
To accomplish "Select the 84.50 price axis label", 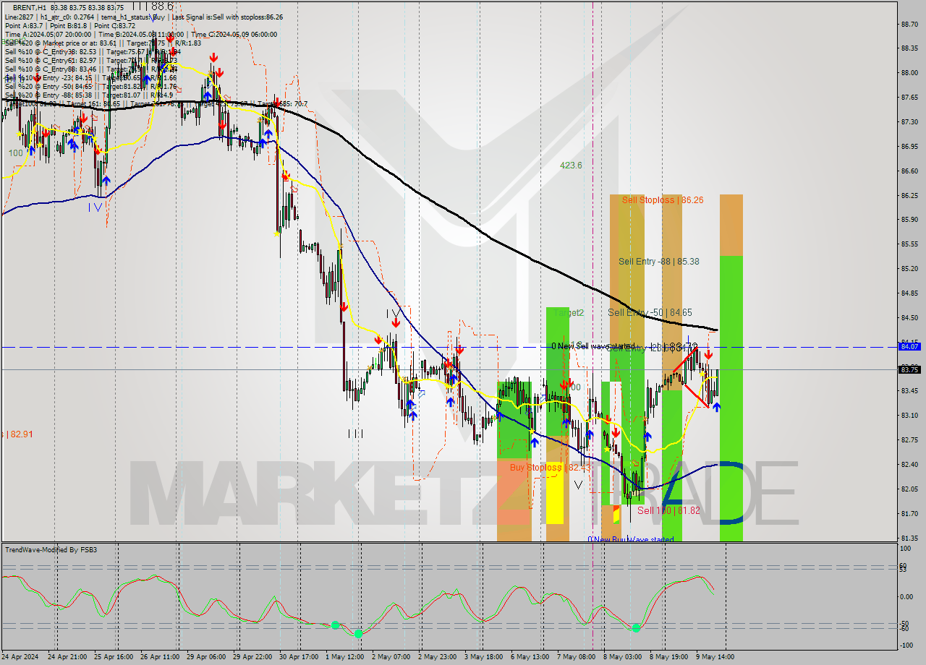I will click(910, 317).
